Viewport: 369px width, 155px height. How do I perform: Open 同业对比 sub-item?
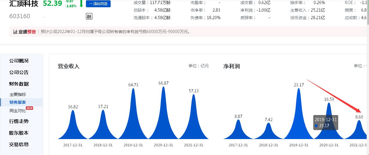coord(18,110)
